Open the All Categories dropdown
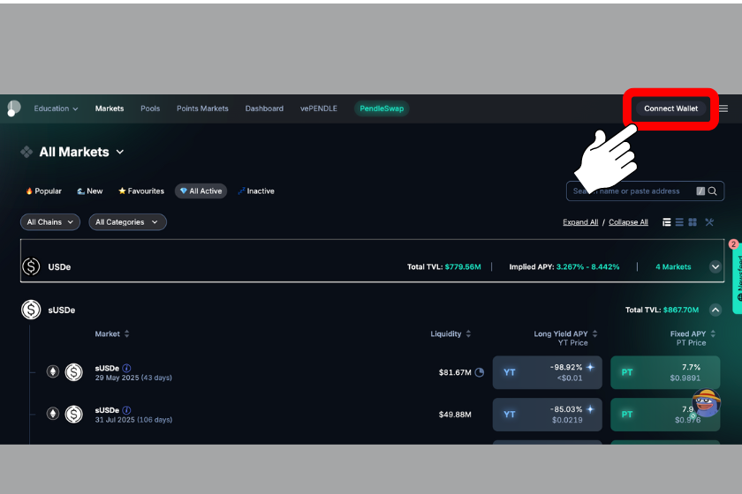The width and height of the screenshot is (742, 494). [x=128, y=222]
